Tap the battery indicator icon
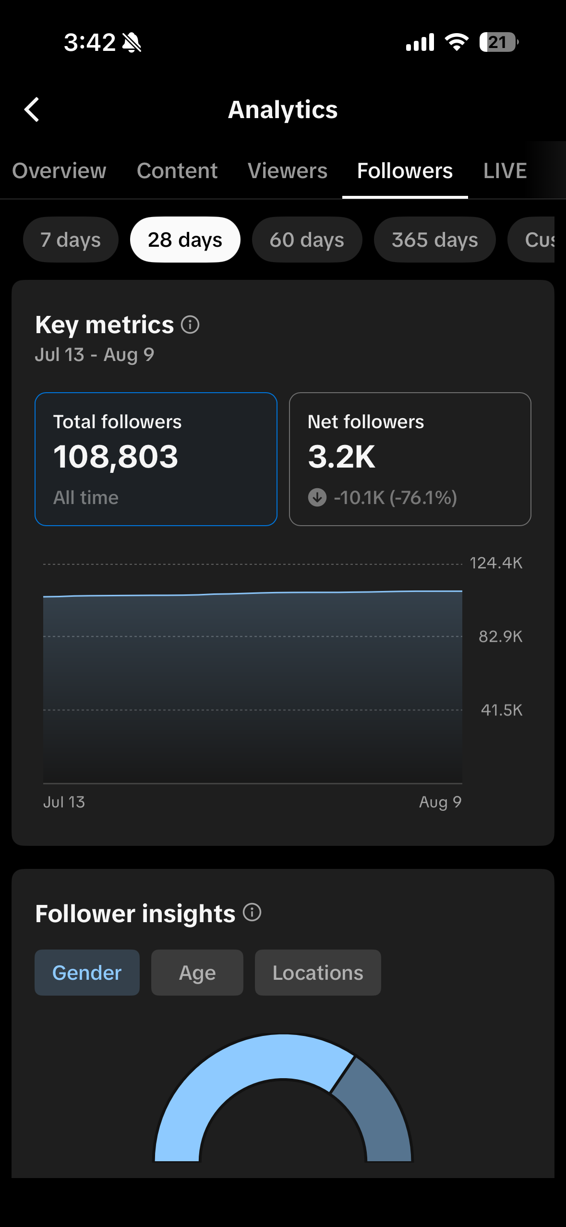This screenshot has height=1227, width=566. (x=499, y=42)
